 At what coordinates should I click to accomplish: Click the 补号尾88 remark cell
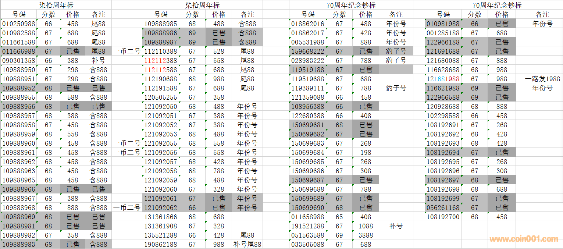point(247,245)
